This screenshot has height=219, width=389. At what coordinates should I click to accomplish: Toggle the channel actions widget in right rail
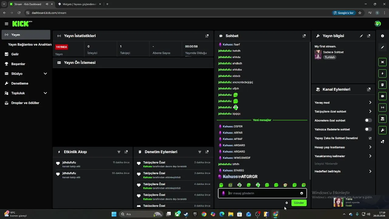pyautogui.click(x=382, y=119)
